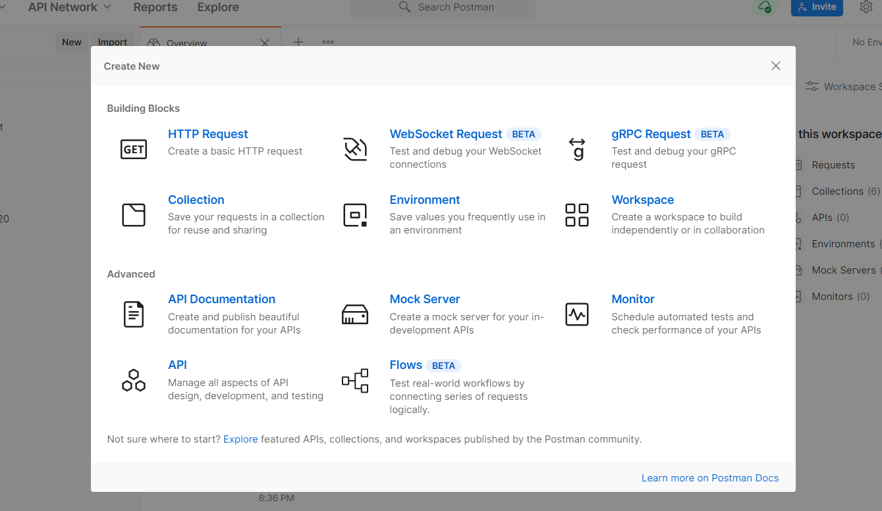The height and width of the screenshot is (511, 882).
Task: Click the Collection folder icon
Action: [x=134, y=215]
